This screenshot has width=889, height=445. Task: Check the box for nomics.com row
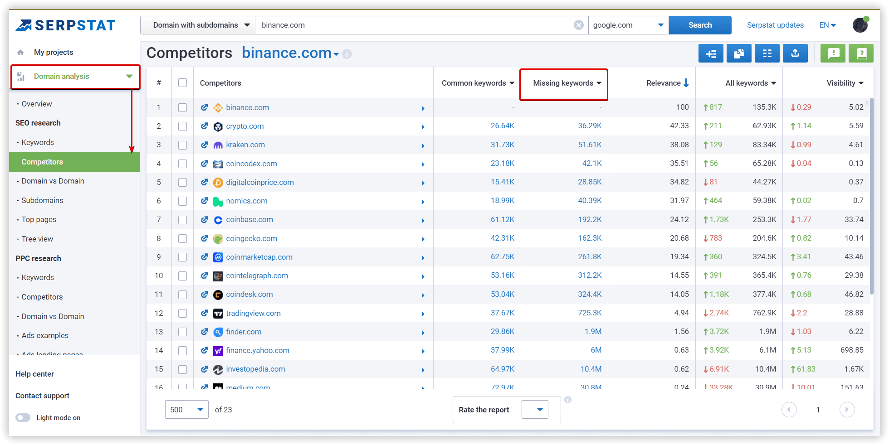pyautogui.click(x=183, y=201)
